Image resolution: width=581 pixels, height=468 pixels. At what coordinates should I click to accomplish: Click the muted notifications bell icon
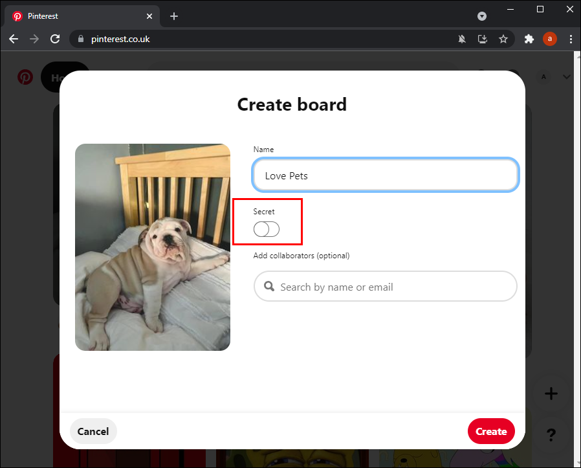[x=462, y=39]
